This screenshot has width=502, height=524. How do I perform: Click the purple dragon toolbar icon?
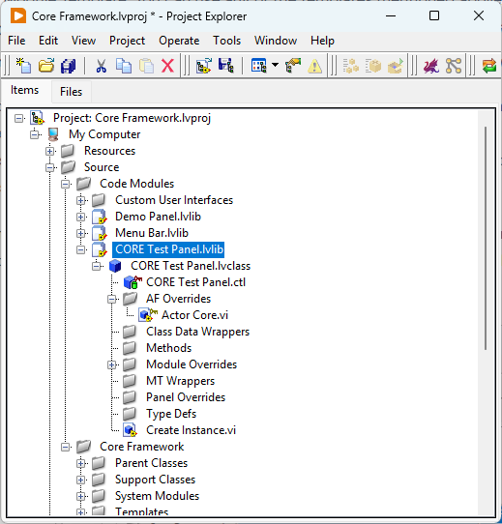tap(431, 66)
